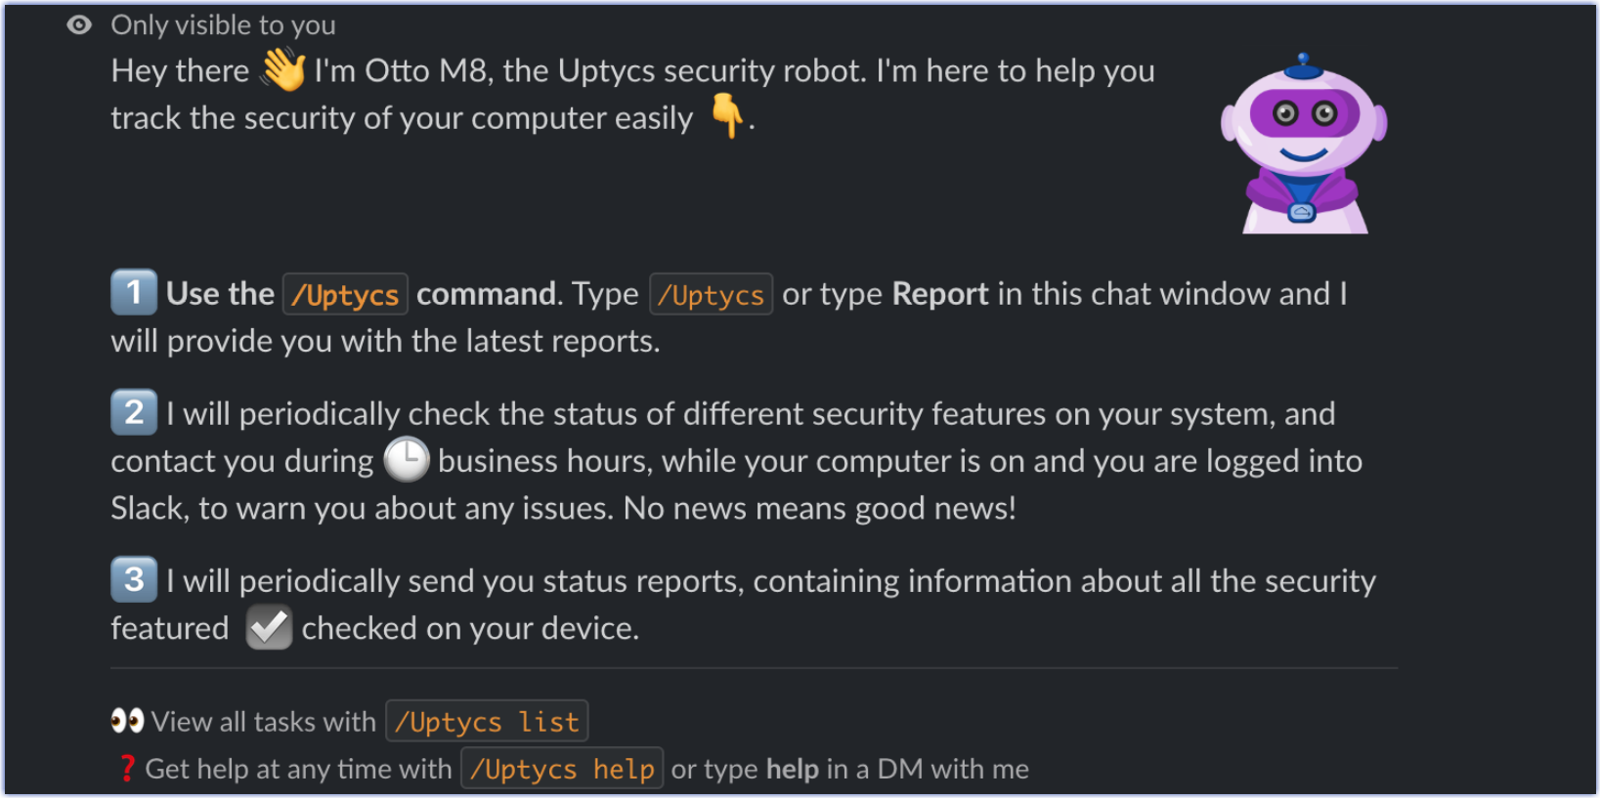Click the horizontal divider line above View all tasks
Image resolution: width=1601 pixels, height=799 pixels.
point(754,669)
